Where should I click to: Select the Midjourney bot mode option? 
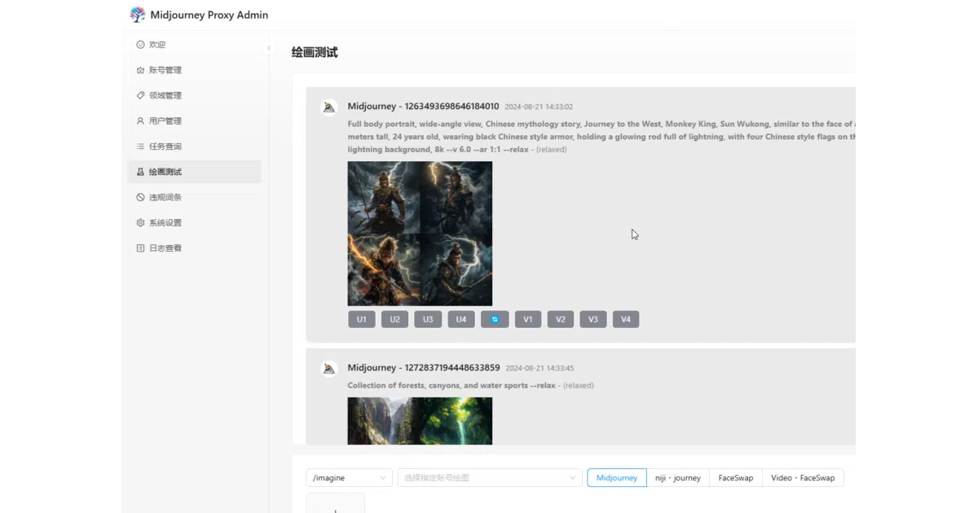click(617, 478)
